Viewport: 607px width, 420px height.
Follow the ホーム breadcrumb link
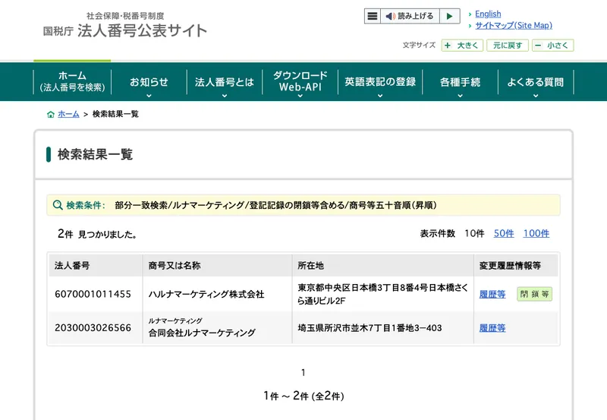[68, 114]
